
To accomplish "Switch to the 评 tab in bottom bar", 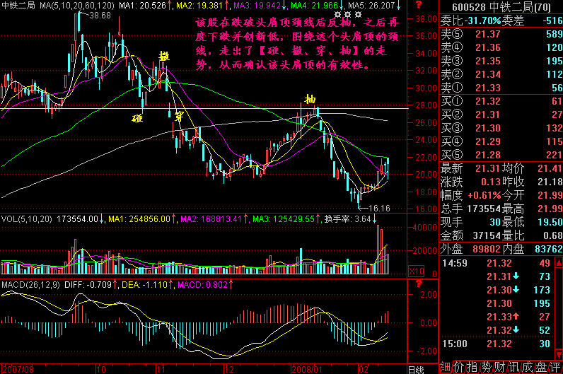I will pos(555,366).
